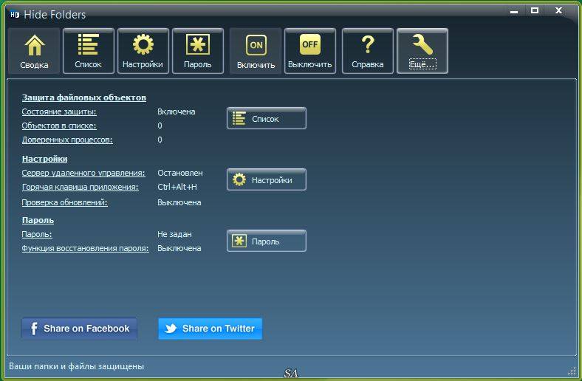Click the Ctrl+Alt+H hotkey value
The image size is (582, 381).
click(x=177, y=187)
